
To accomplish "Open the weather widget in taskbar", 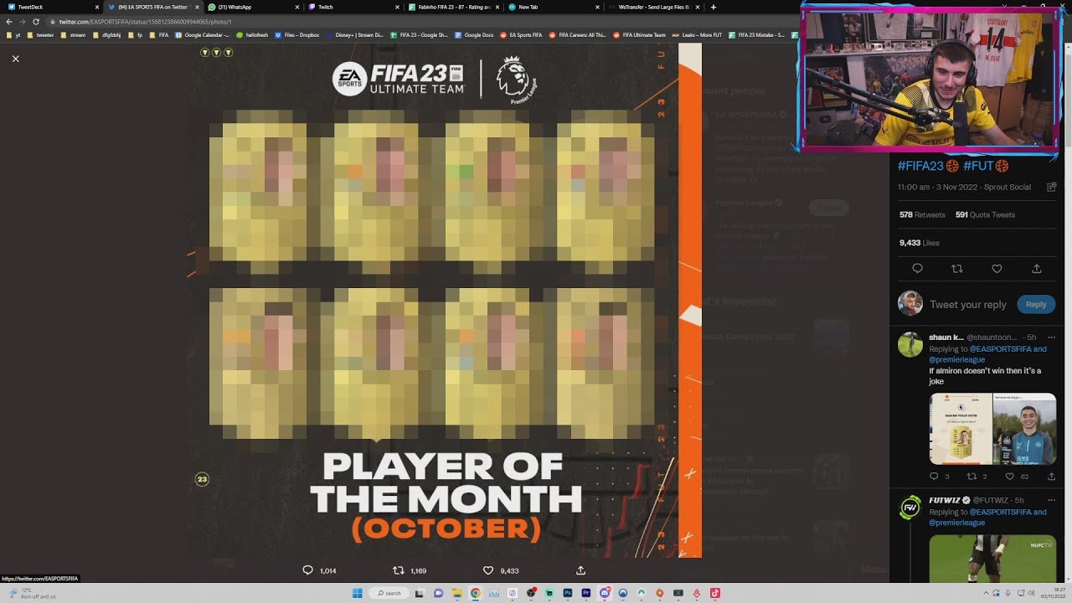I will tap(32, 593).
